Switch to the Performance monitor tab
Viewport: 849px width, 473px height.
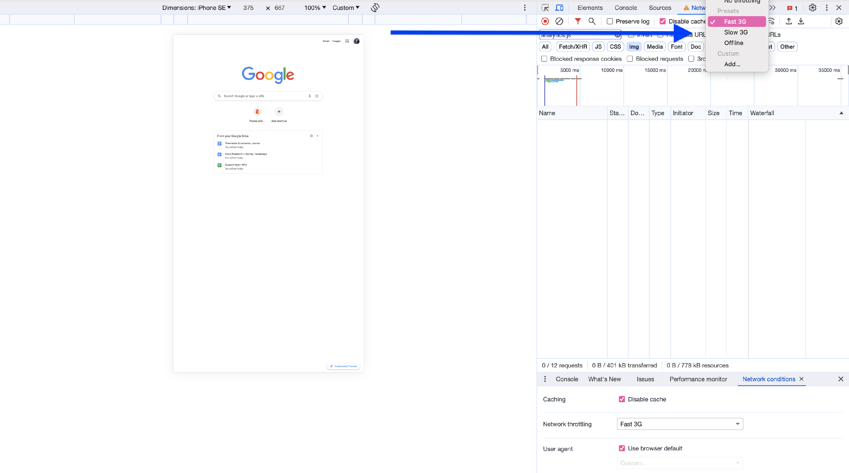pos(698,379)
